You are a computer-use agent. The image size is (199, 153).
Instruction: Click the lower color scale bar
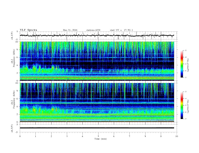pos(182,105)
